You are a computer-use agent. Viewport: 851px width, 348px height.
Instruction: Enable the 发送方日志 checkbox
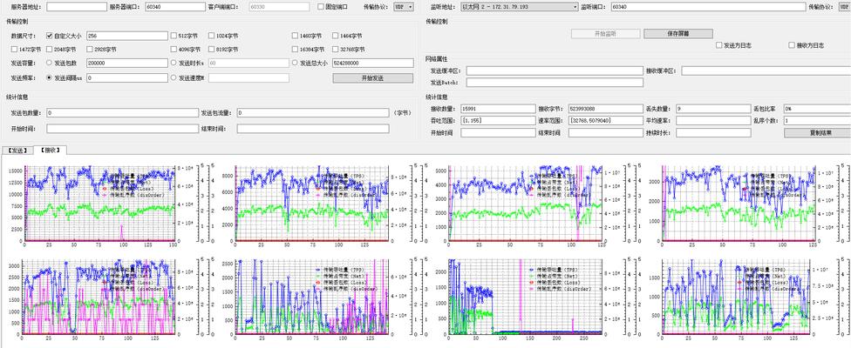[x=719, y=45]
